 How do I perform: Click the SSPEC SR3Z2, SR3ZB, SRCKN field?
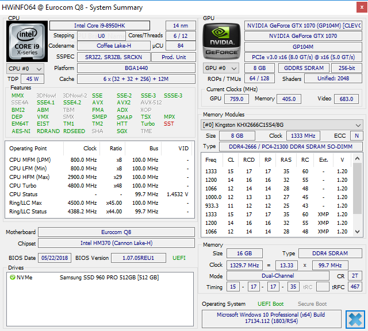(x=114, y=57)
